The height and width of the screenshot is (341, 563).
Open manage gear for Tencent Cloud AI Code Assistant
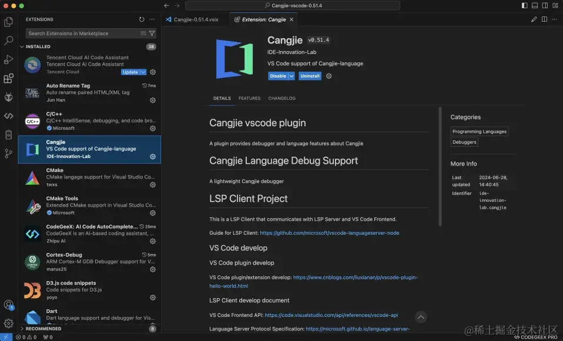(153, 72)
